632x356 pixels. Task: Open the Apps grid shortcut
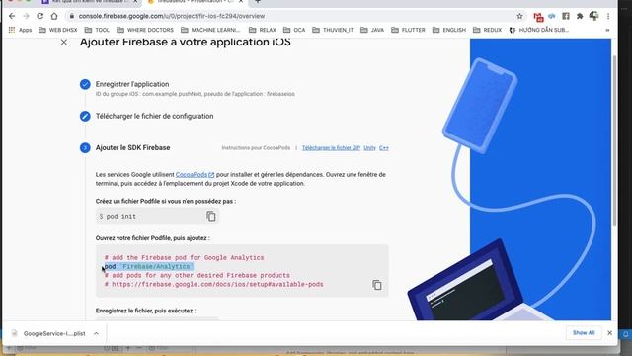[20, 30]
